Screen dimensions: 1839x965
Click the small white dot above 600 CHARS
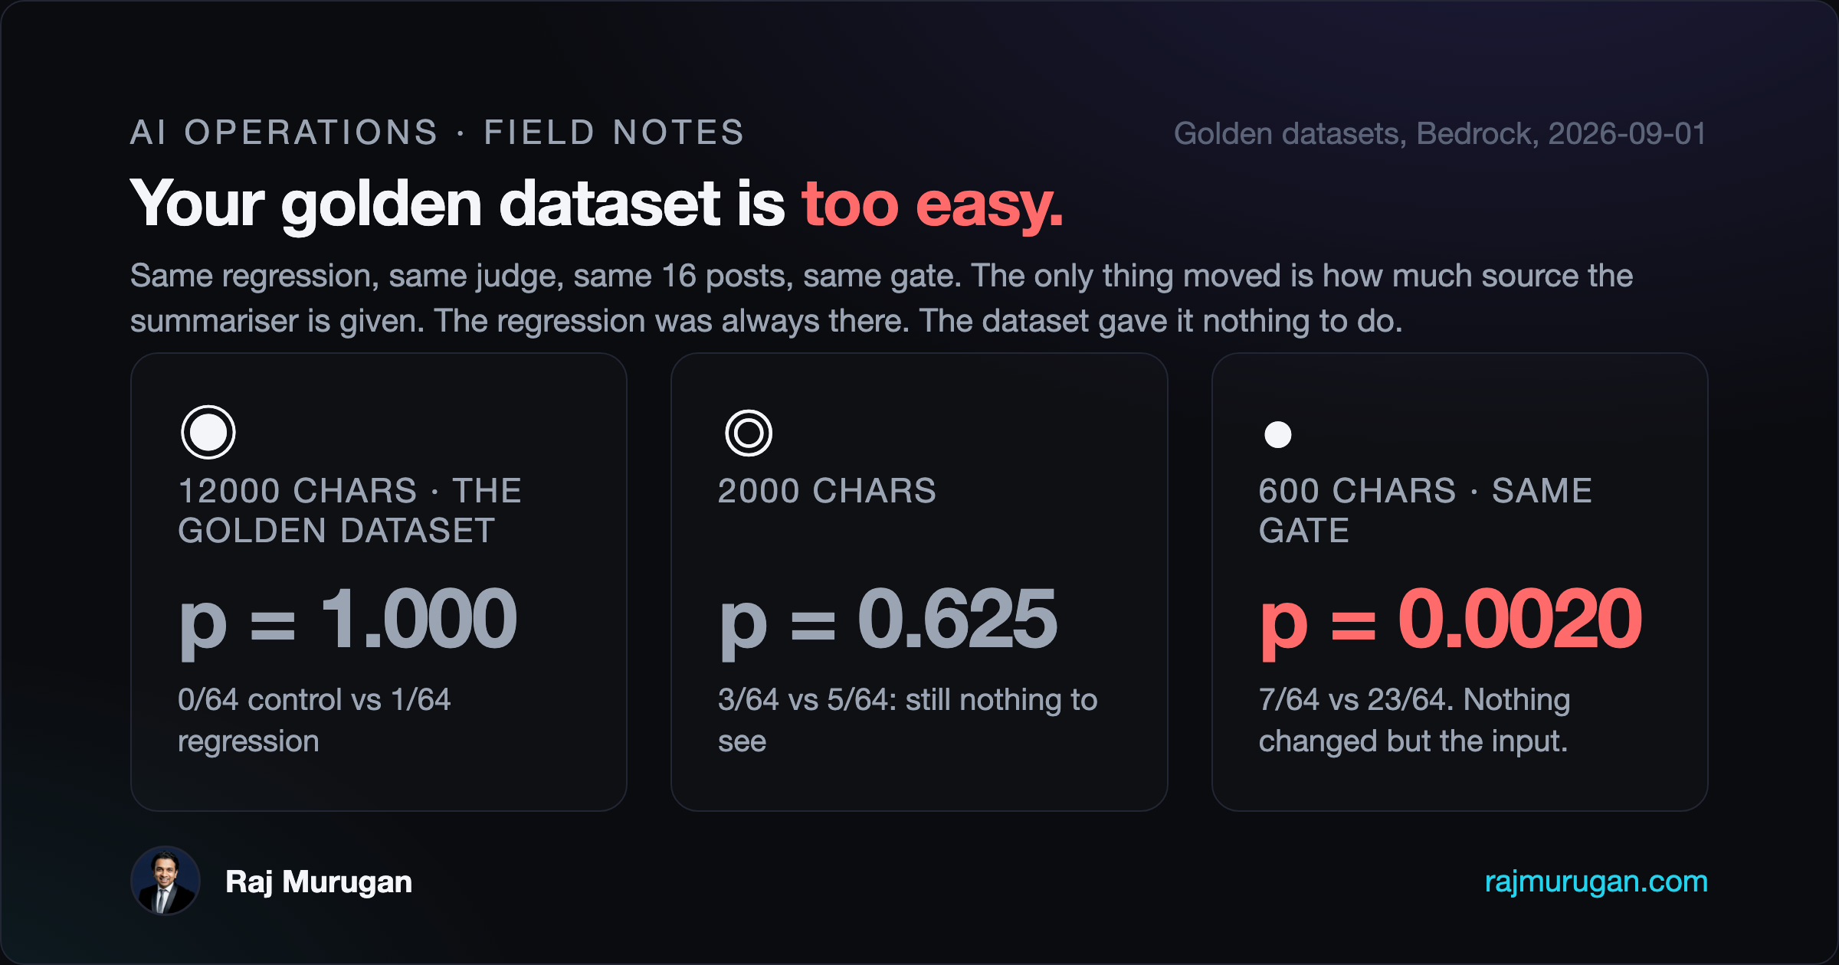point(1277,435)
